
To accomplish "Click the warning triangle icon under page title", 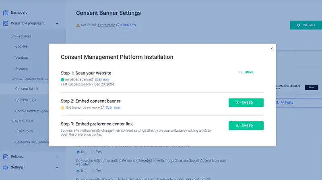I will coord(78,25).
